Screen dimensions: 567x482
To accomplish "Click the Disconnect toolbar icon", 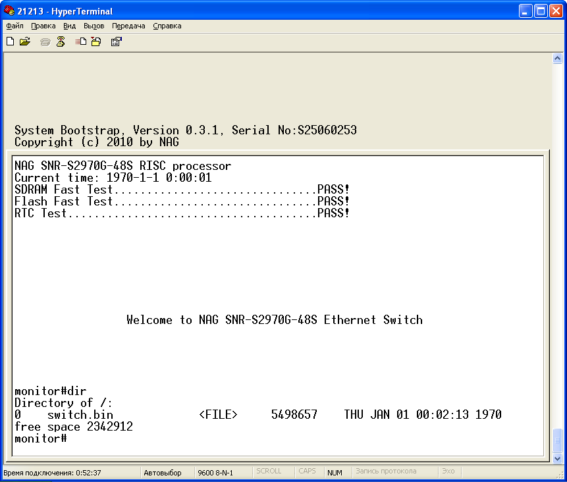I will tap(61, 42).
